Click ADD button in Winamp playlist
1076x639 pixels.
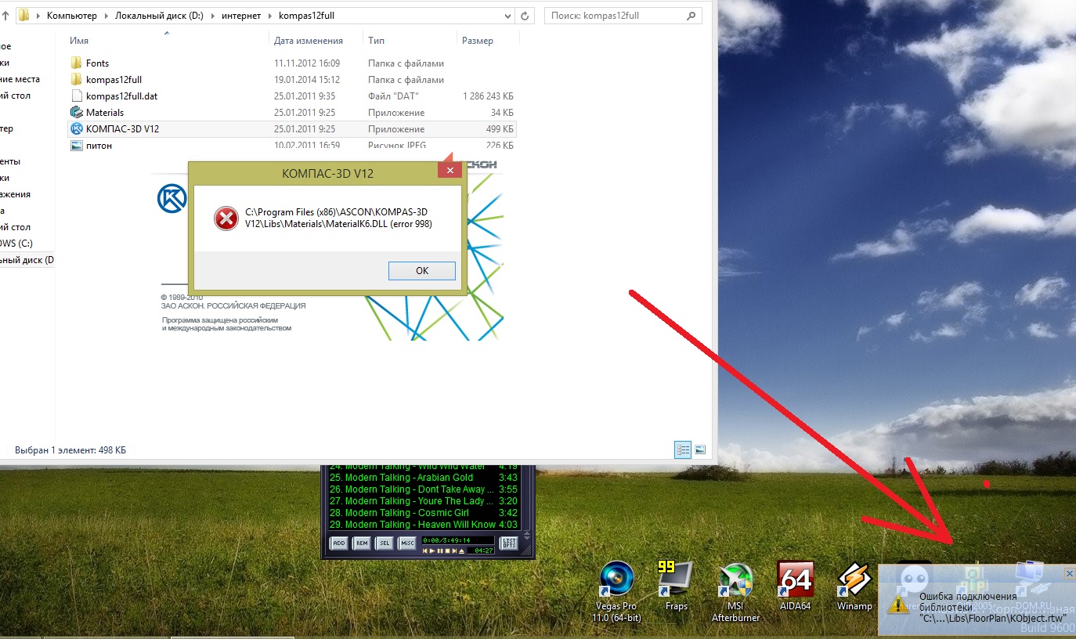pyautogui.click(x=339, y=543)
